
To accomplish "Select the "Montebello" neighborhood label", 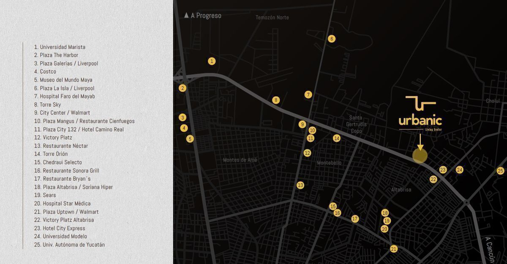I will point(329,163).
